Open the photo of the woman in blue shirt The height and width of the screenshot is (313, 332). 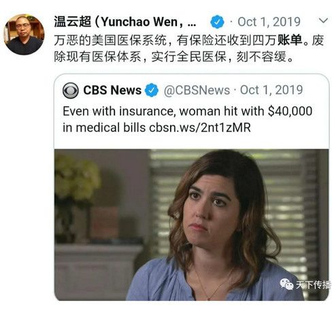point(191,225)
